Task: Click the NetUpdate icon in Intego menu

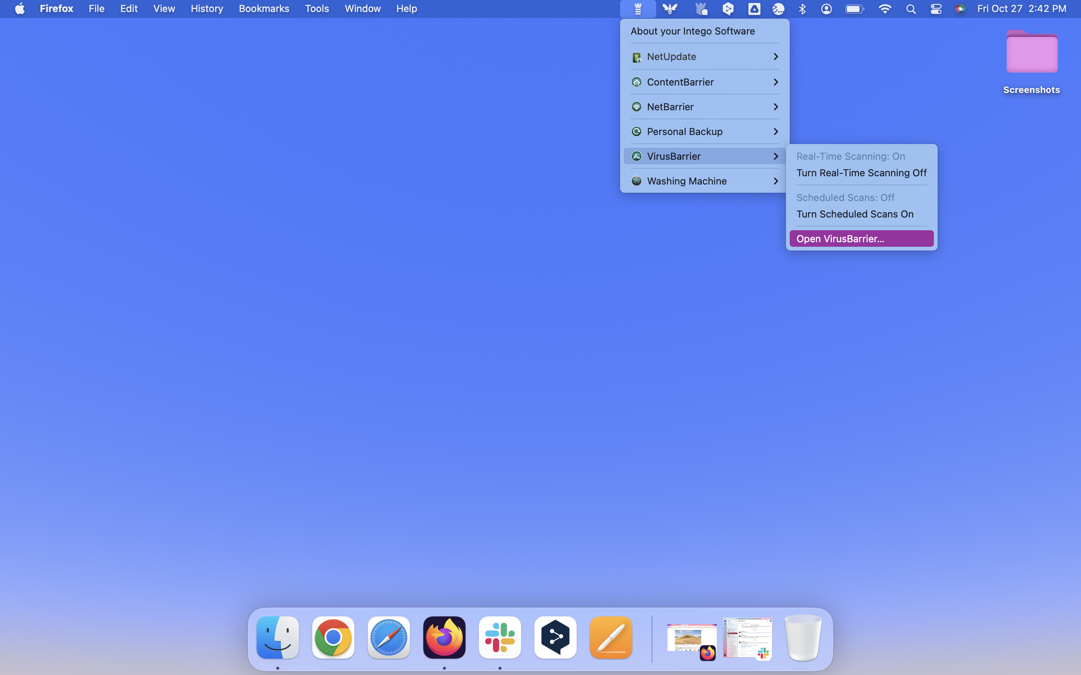Action: point(637,57)
